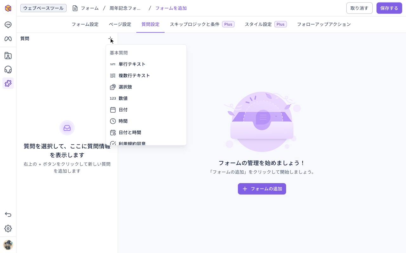Viewport: 406px width, 253px height.
Task: Click the 質問 panel title
Action: click(25, 39)
